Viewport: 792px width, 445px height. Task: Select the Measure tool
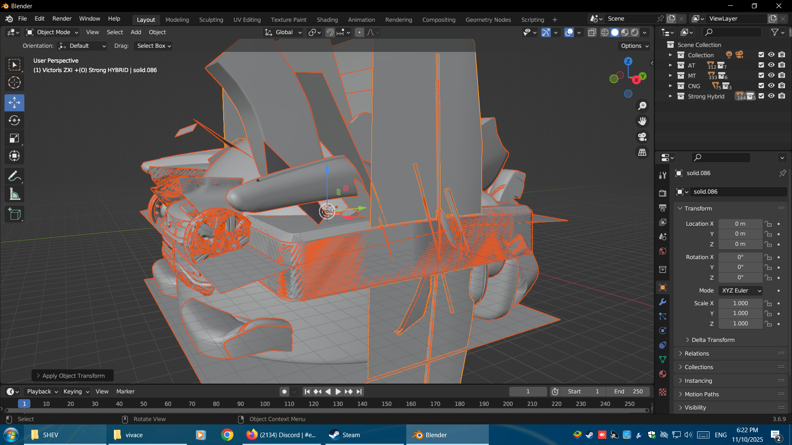point(14,194)
